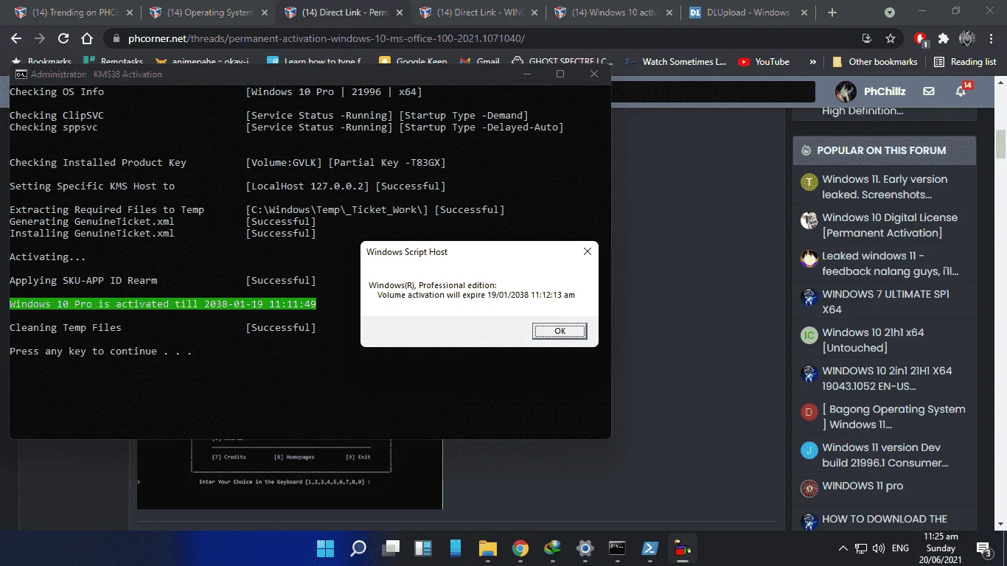1007x566 pixels.
Task: Bookmark this page with star icon
Action: 891,38
